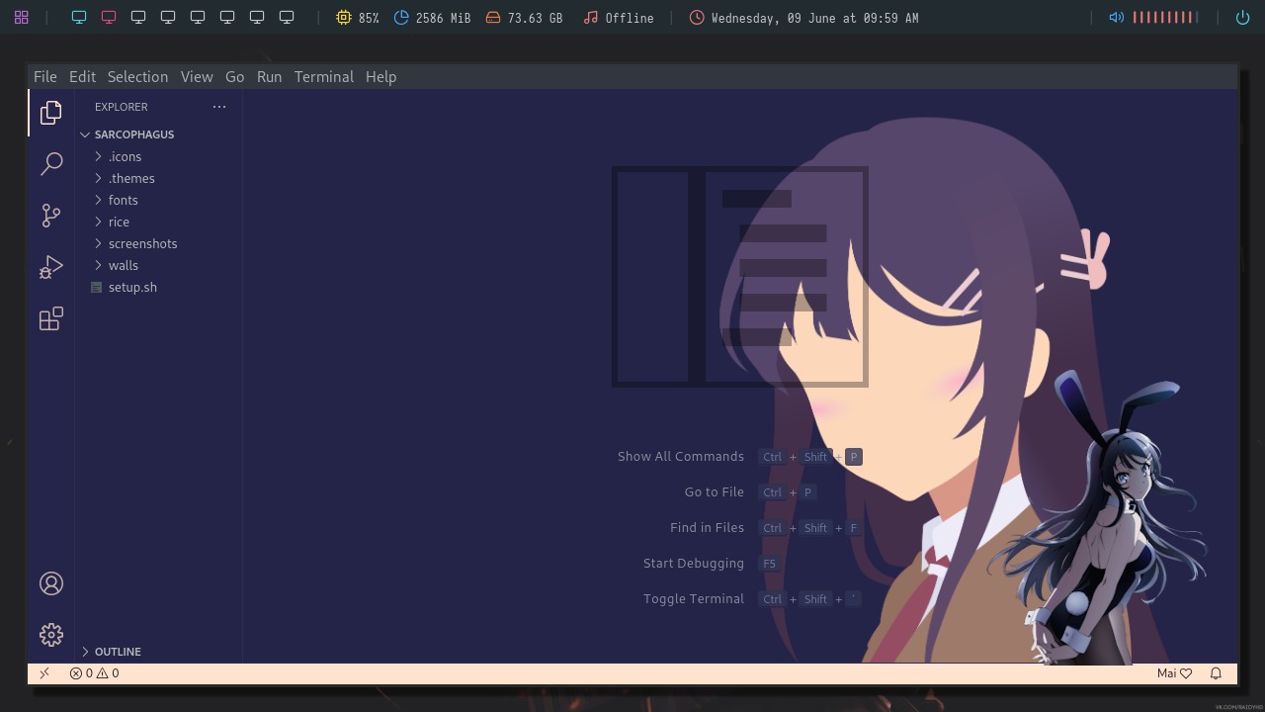This screenshot has height=712, width=1265.
Task: Open the Extensions view
Action: pyautogui.click(x=50, y=317)
